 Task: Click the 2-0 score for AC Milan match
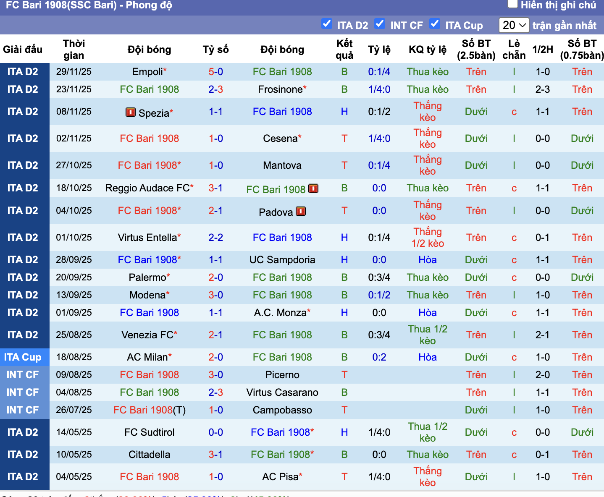(x=215, y=357)
